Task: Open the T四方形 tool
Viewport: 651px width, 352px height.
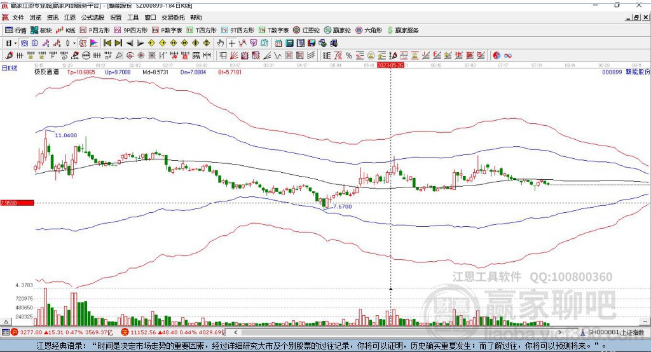Action: [x=202, y=30]
